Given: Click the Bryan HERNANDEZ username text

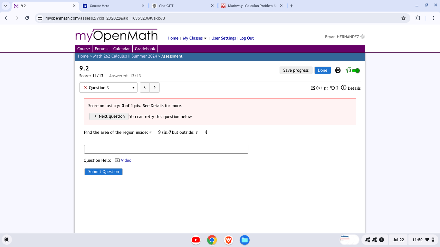Looking at the screenshot, I should (x=342, y=37).
